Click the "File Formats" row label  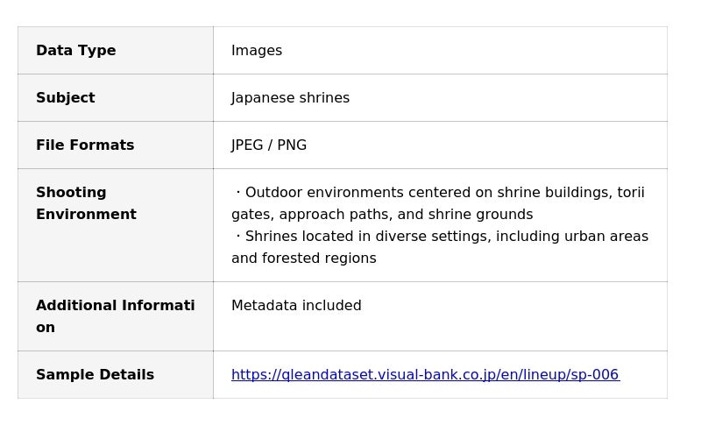[x=85, y=145]
